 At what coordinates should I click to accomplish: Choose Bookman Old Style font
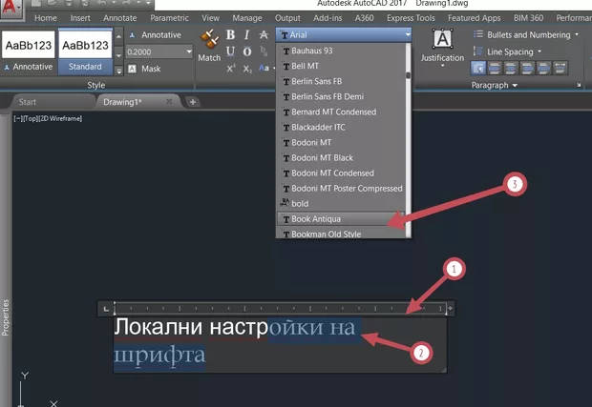(341, 234)
